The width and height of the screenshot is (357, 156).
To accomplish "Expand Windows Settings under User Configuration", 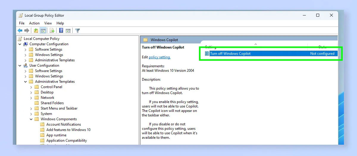I will pos(26,76).
